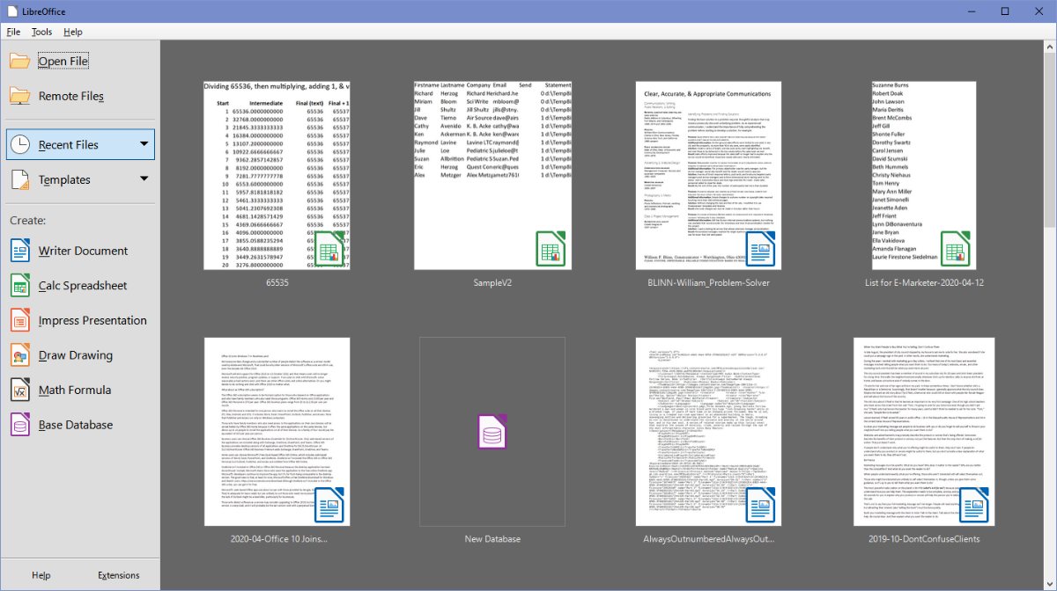The height and width of the screenshot is (591, 1057).
Task: Click the Math Formula icon
Action: 20,390
